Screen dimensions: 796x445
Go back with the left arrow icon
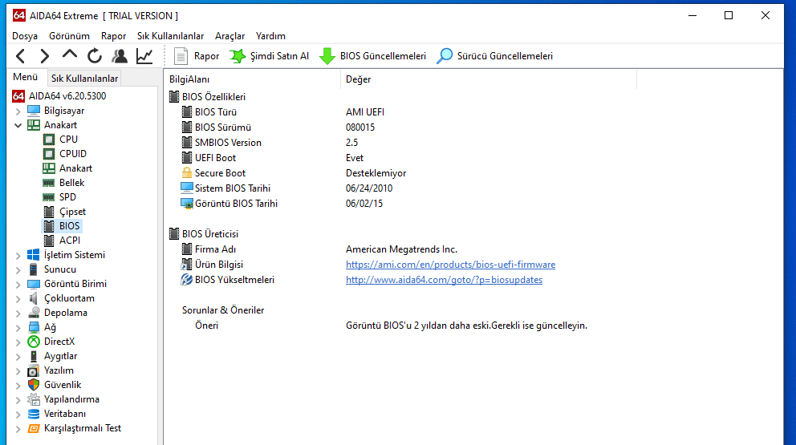click(20, 56)
